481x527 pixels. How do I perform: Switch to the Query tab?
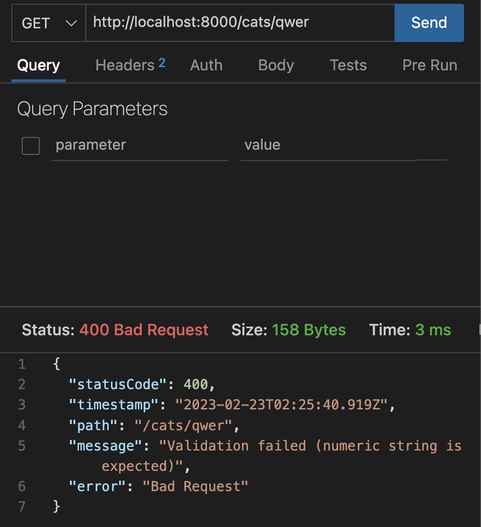point(38,65)
